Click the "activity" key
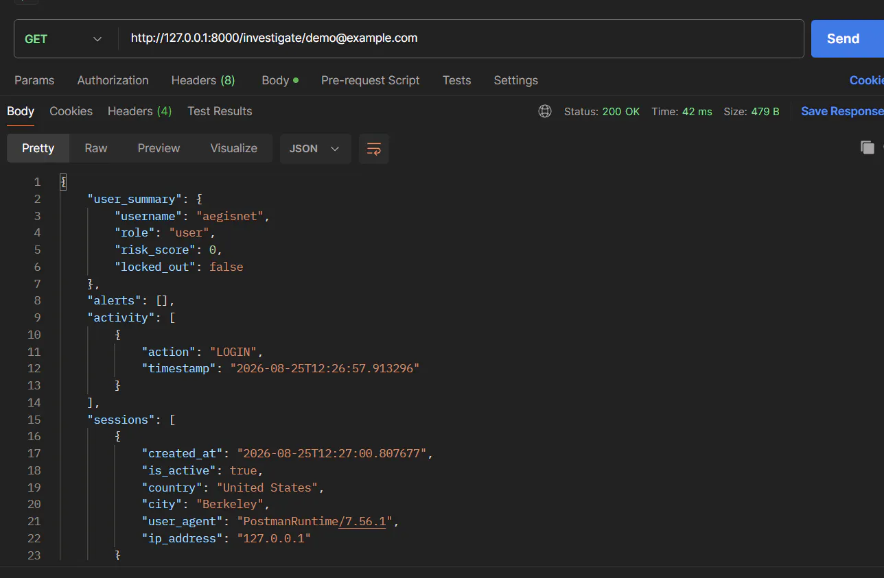884x578 pixels. tap(121, 317)
